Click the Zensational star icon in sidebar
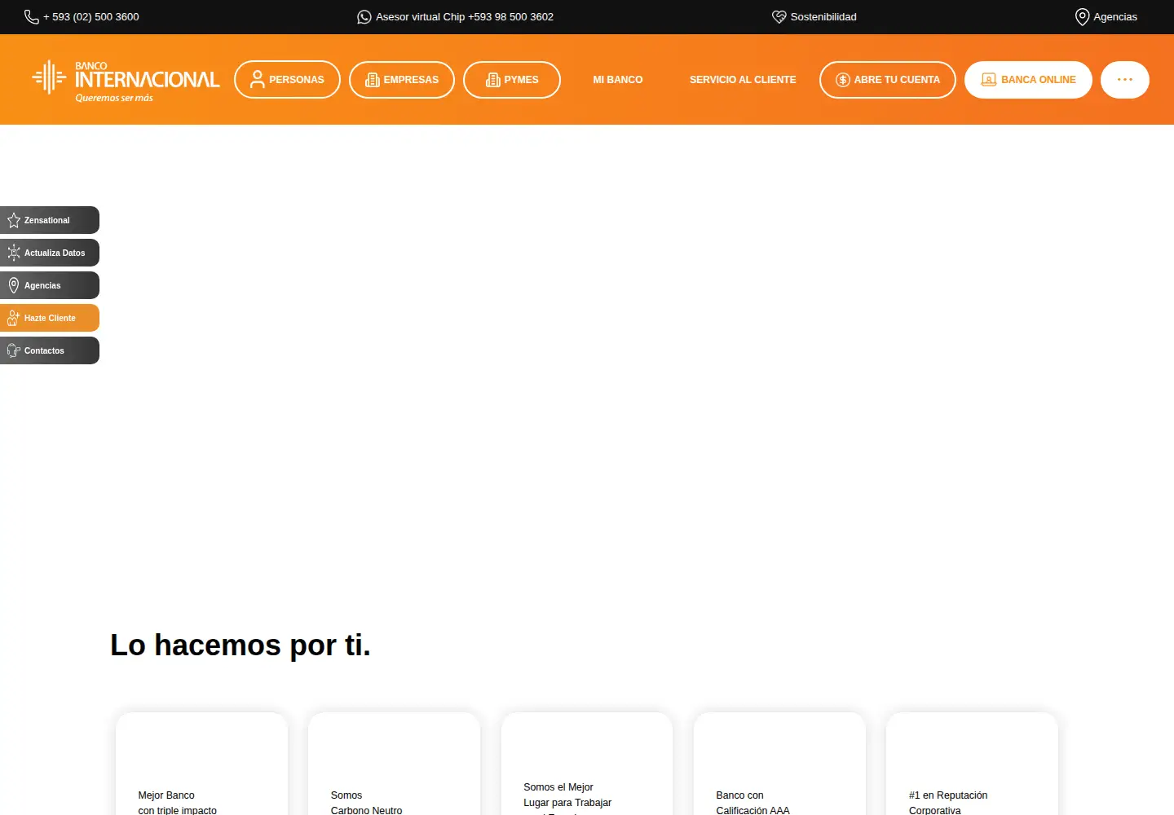Image resolution: width=1174 pixels, height=815 pixels. point(14,220)
